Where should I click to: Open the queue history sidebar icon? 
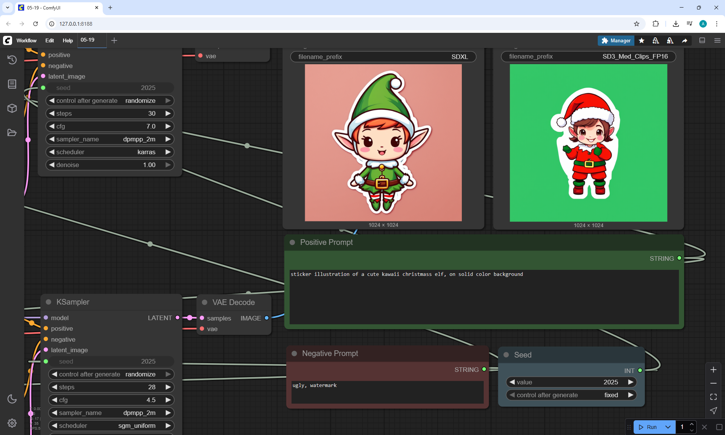[x=12, y=60]
